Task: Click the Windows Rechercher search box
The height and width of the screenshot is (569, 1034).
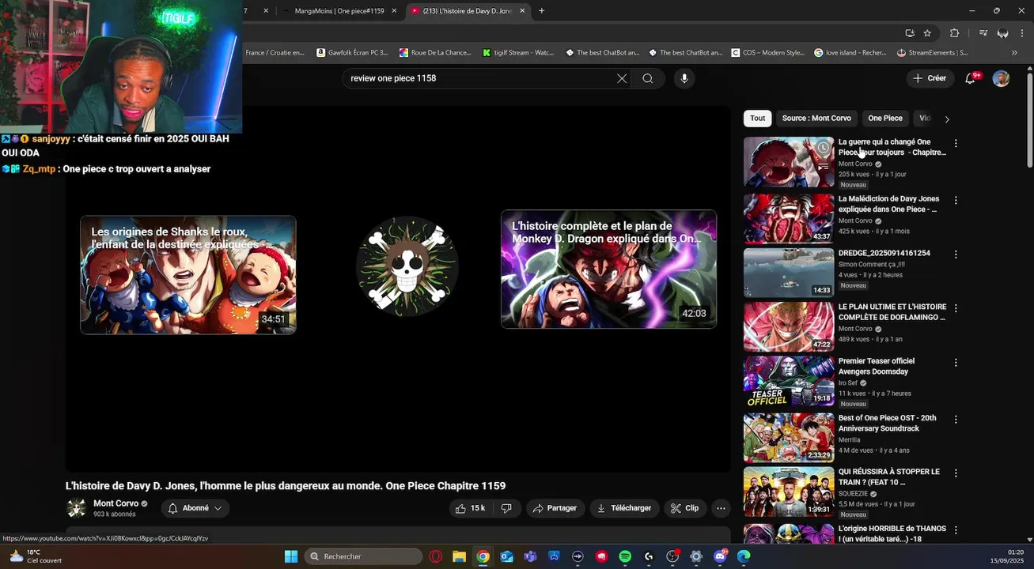Action: [363, 556]
